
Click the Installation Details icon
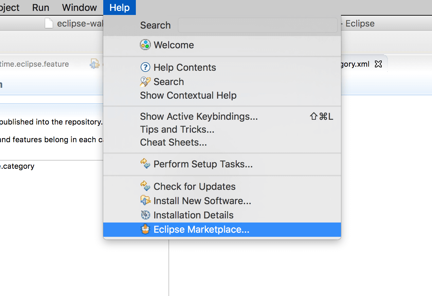click(x=145, y=215)
